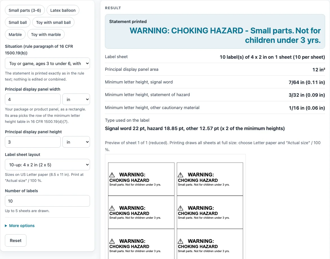Viewport: 330px width, 259px height.
Task: Click the Number of labels field
Action: [x=47, y=201]
